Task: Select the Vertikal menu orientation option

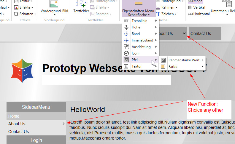Action: point(199,7)
